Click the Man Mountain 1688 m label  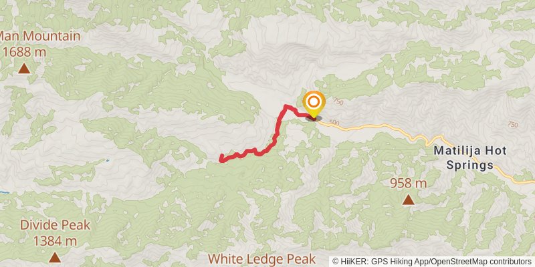40,44
